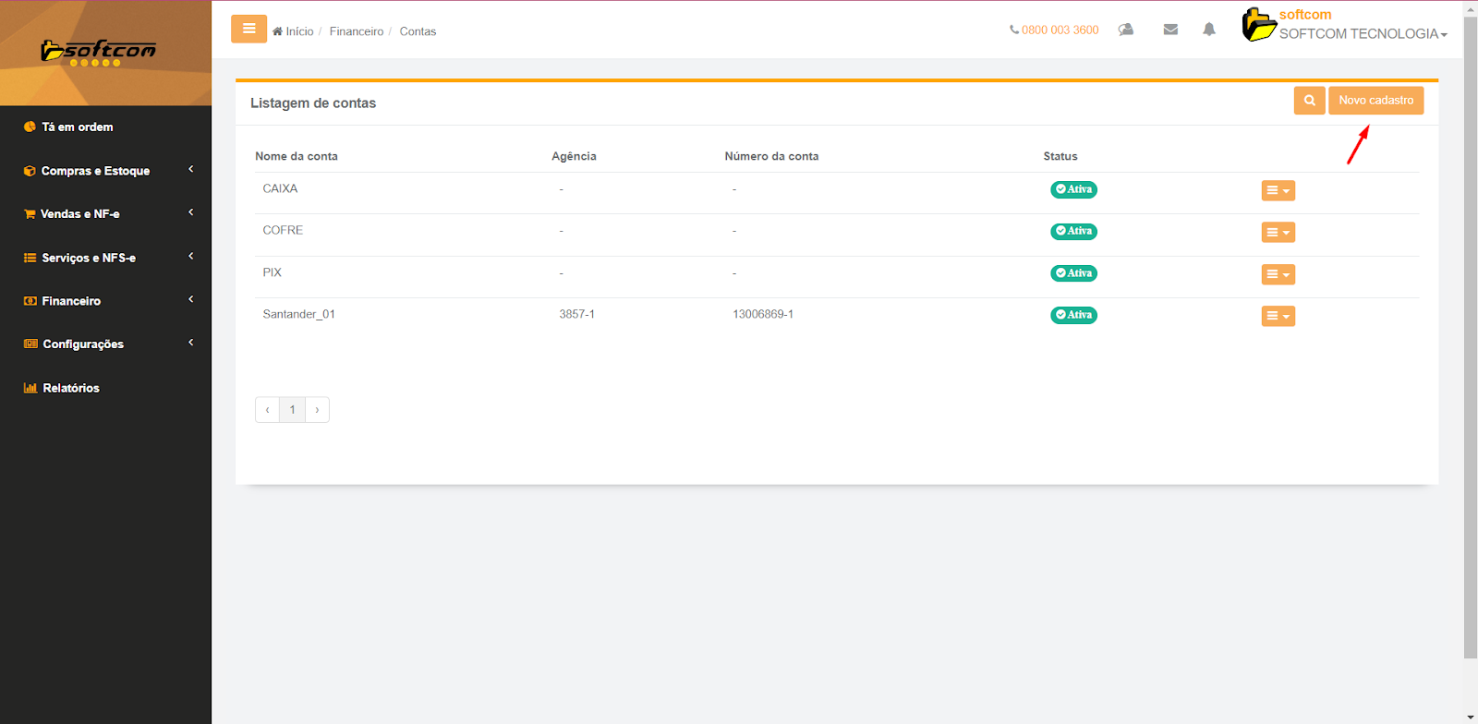Click the Novo cadastro button
This screenshot has width=1478, height=724.
(1375, 101)
